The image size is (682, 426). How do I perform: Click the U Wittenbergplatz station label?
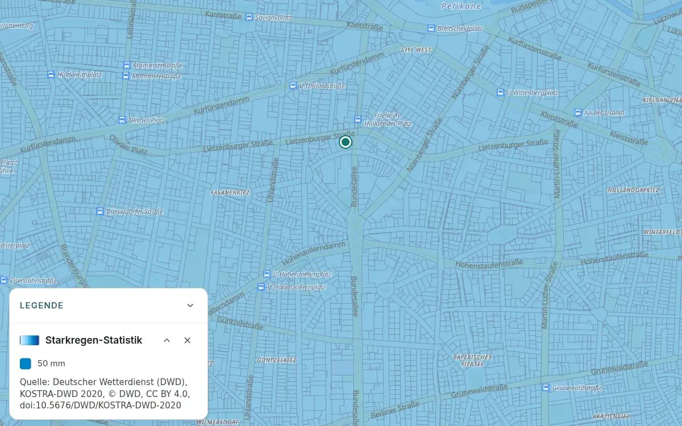[x=533, y=92]
